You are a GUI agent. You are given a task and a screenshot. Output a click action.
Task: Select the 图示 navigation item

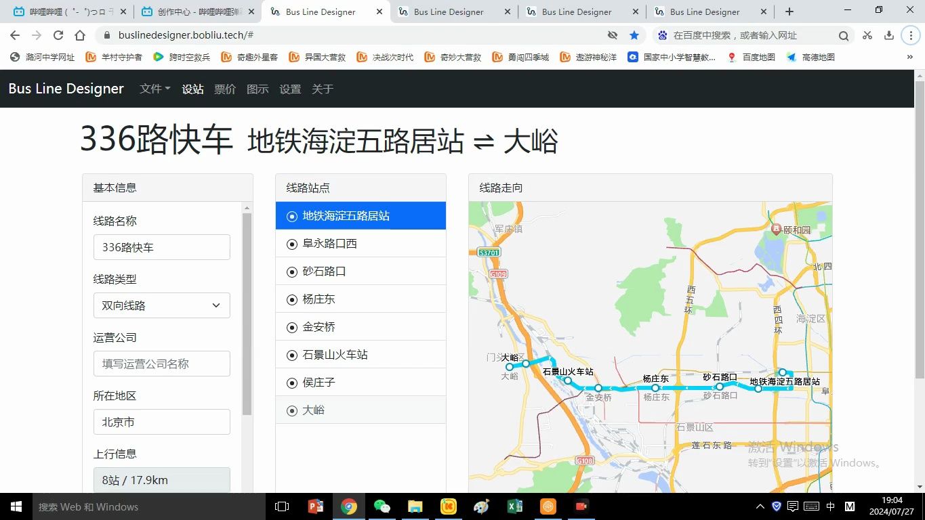[258, 89]
